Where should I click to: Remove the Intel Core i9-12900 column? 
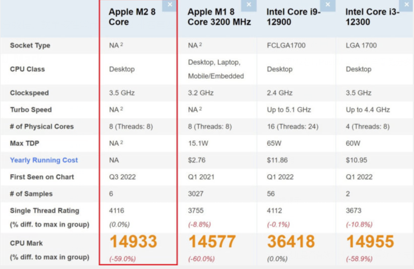pyautogui.click(x=328, y=5)
